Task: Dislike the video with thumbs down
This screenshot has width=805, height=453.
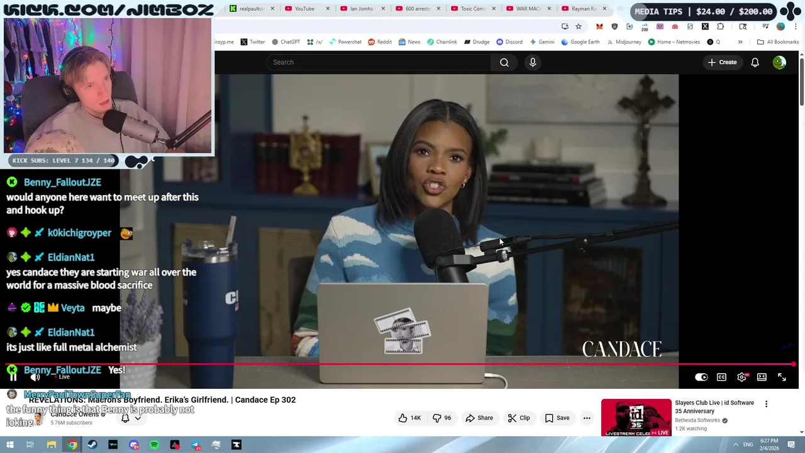Action: coord(442,418)
